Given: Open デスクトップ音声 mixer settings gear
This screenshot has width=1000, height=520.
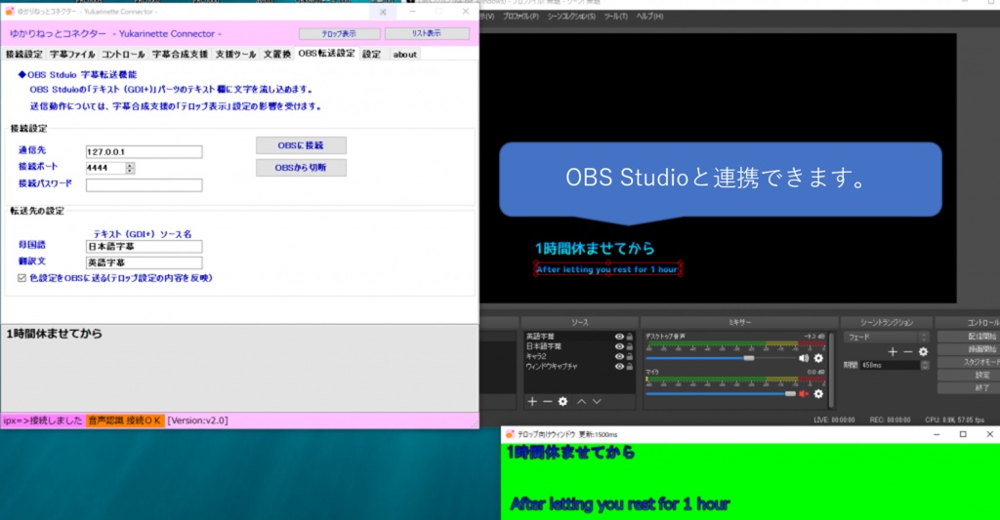Looking at the screenshot, I should click(818, 358).
